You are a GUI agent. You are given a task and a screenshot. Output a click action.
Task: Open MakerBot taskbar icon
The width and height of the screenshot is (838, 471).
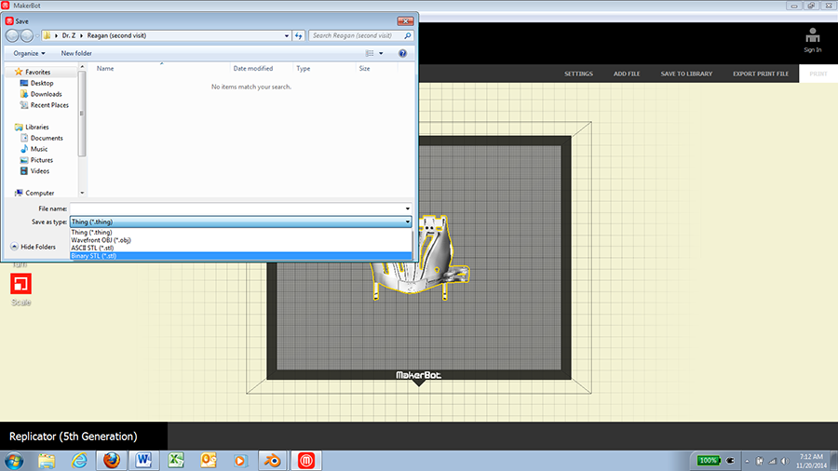pos(305,461)
